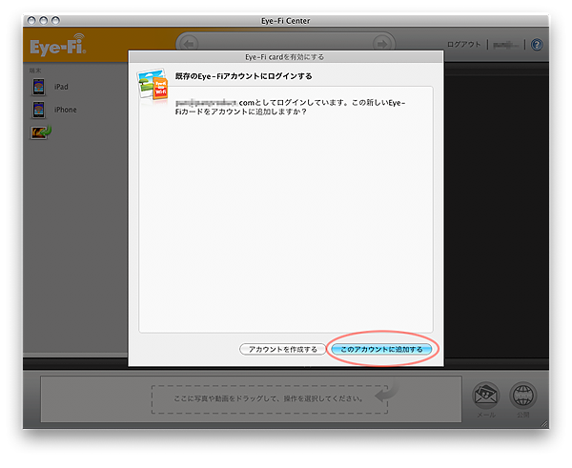Screen dimensions: 572x468
Task: Click the このアカウントに追加する button
Action: (381, 349)
